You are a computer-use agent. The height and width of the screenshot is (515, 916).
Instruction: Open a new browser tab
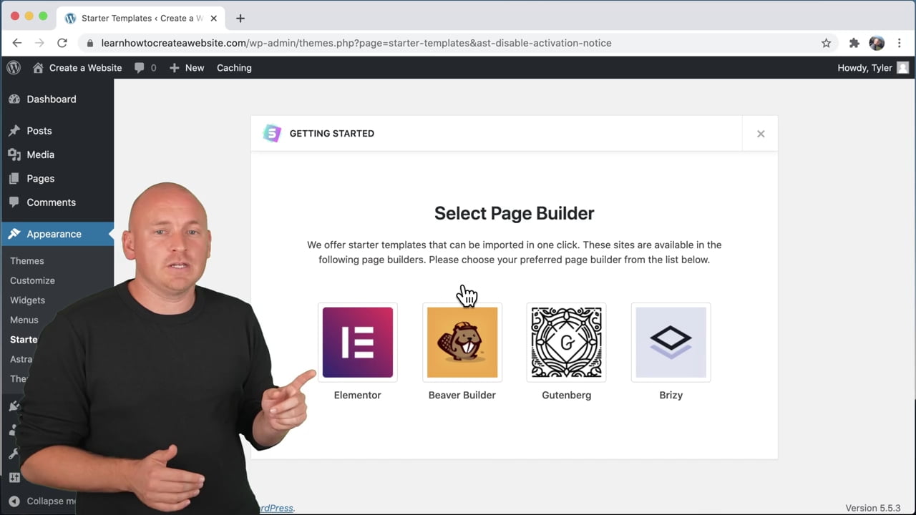(240, 18)
